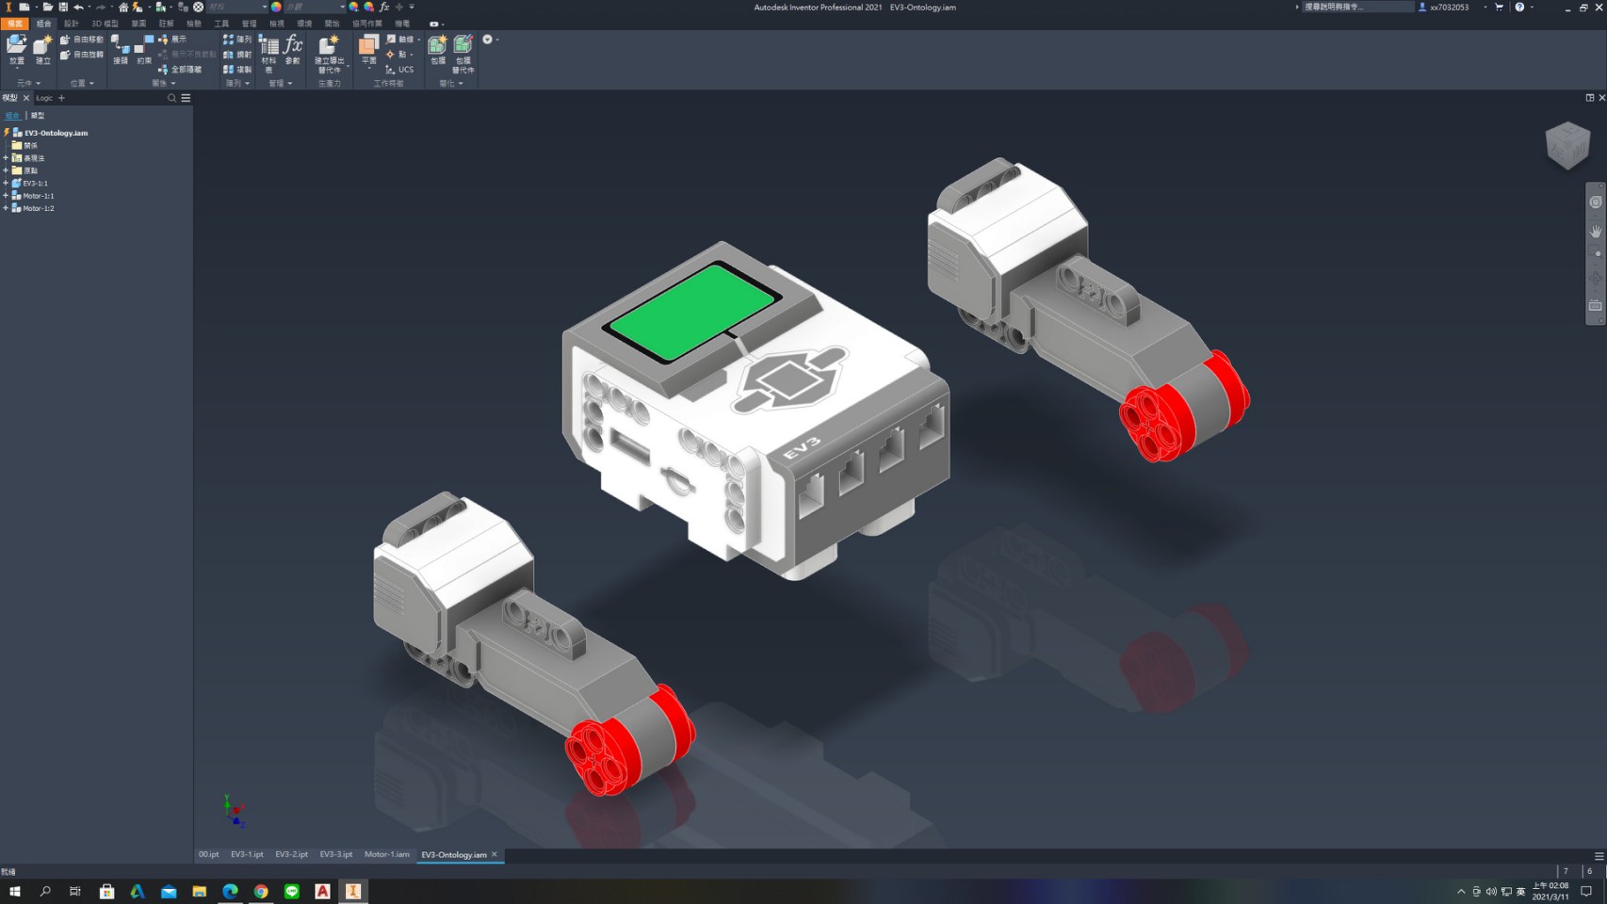Click the Open folder icon in quick access toolbar
The height and width of the screenshot is (904, 1607).
47,7
